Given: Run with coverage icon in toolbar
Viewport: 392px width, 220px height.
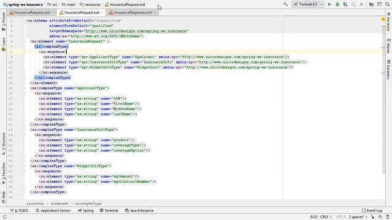Looking at the screenshot, I should coord(345,4).
